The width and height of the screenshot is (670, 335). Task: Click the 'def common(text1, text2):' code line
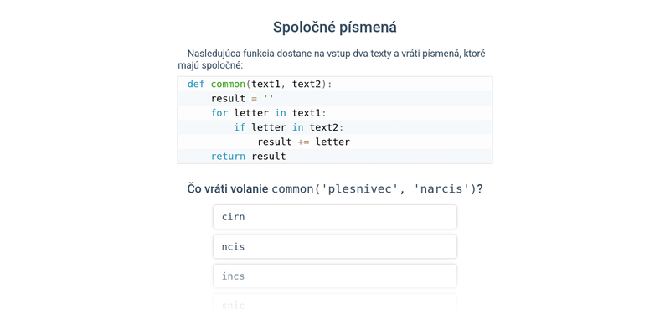pos(260,84)
